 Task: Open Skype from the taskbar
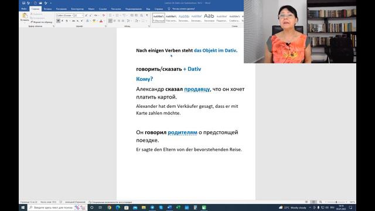(x=161, y=207)
